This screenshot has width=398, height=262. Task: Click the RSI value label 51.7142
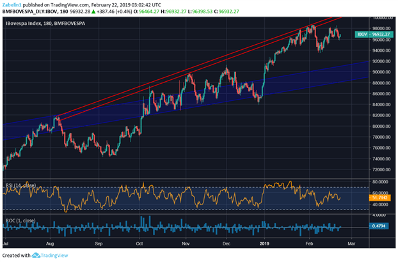(x=380, y=197)
